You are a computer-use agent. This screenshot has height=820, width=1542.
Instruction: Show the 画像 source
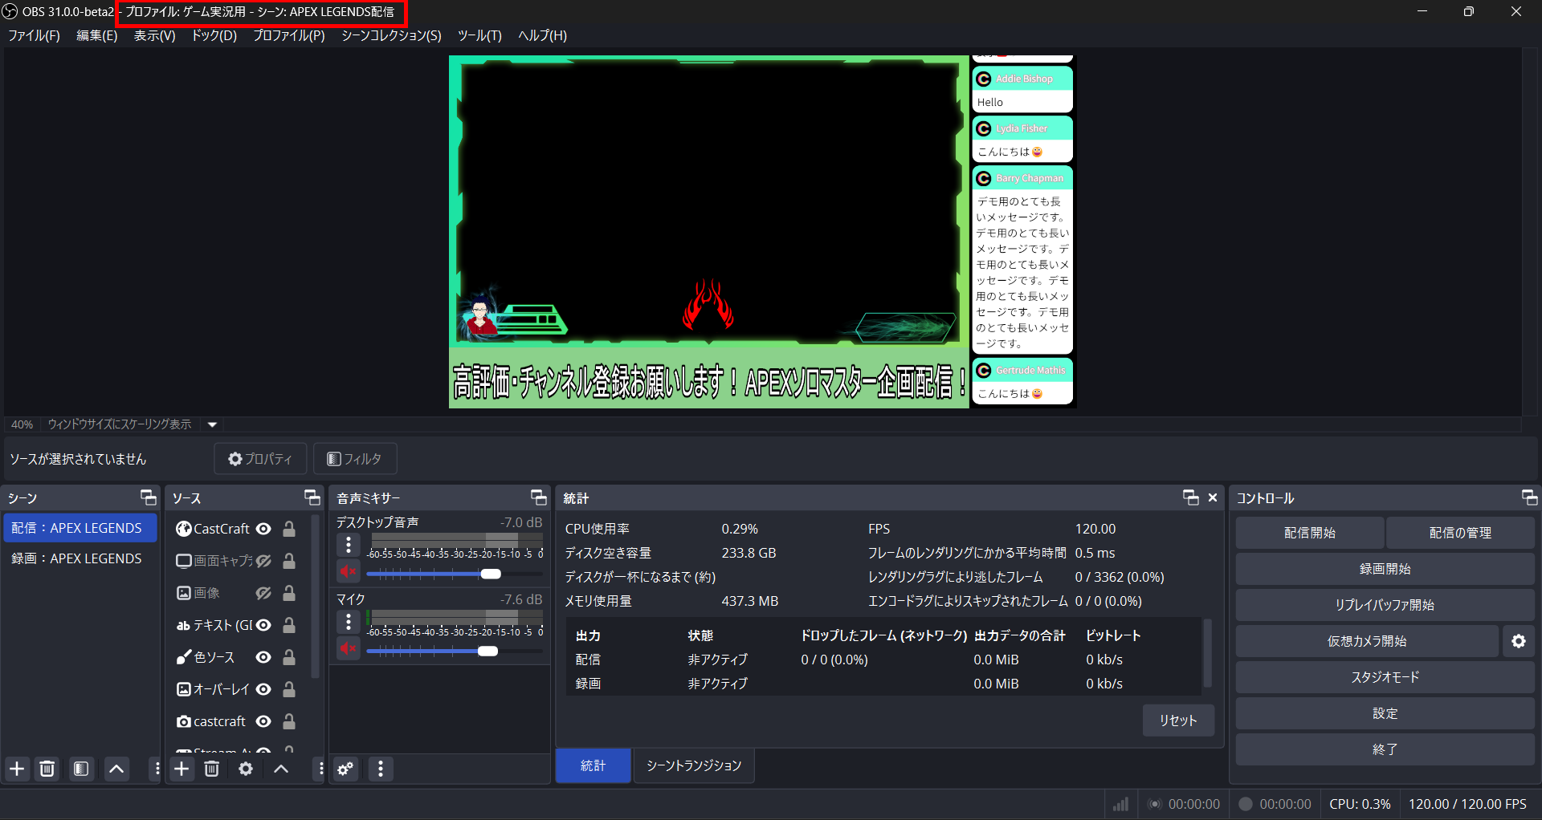click(x=263, y=593)
